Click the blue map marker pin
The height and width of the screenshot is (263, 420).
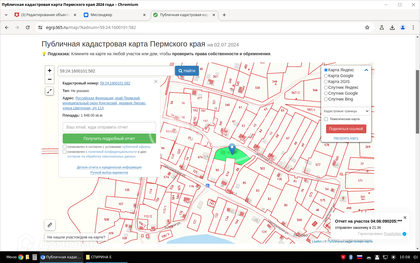coord(232,148)
